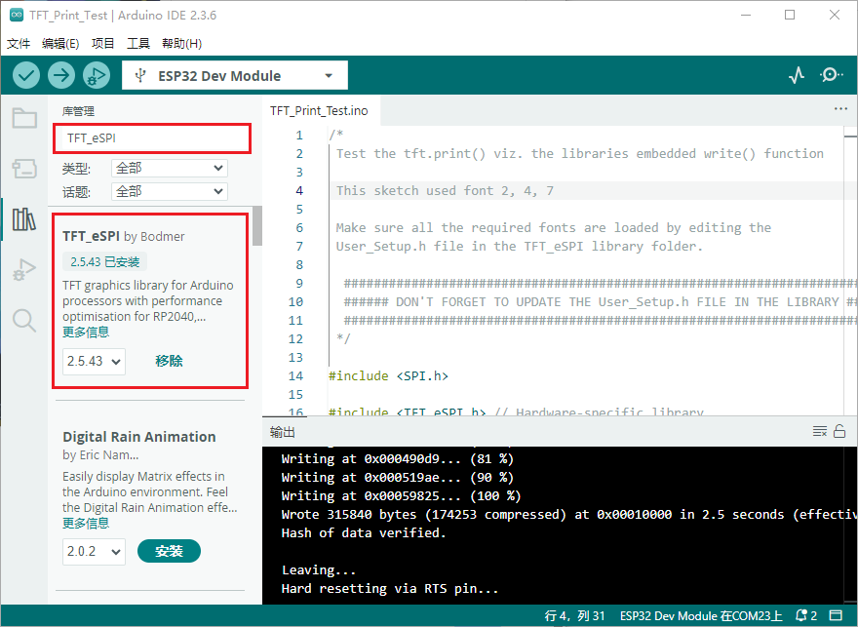Open the Serial Monitor
The width and height of the screenshot is (858, 627).
pyautogui.click(x=831, y=75)
